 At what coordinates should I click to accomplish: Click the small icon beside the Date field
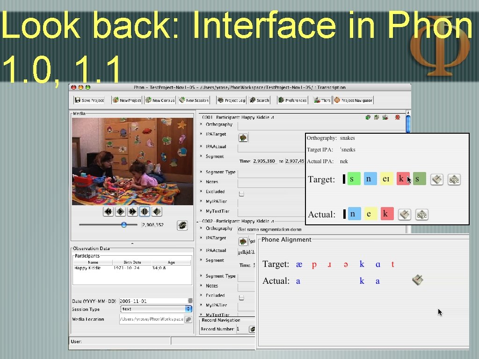[x=190, y=301]
